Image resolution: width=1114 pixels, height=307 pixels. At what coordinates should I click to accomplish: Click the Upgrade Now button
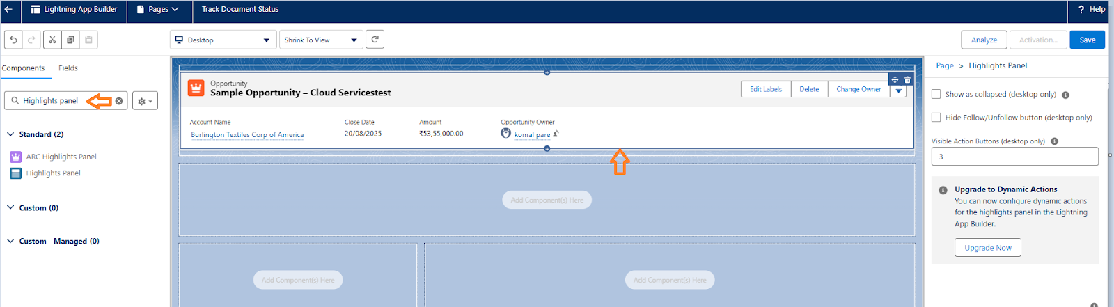point(987,248)
